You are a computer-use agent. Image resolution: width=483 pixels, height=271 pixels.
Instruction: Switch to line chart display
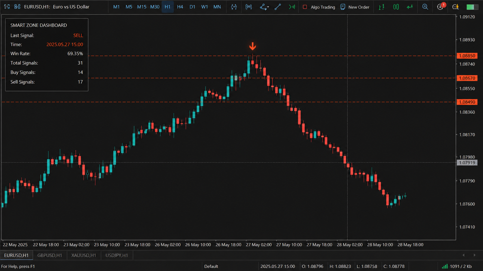[x=410, y=7]
